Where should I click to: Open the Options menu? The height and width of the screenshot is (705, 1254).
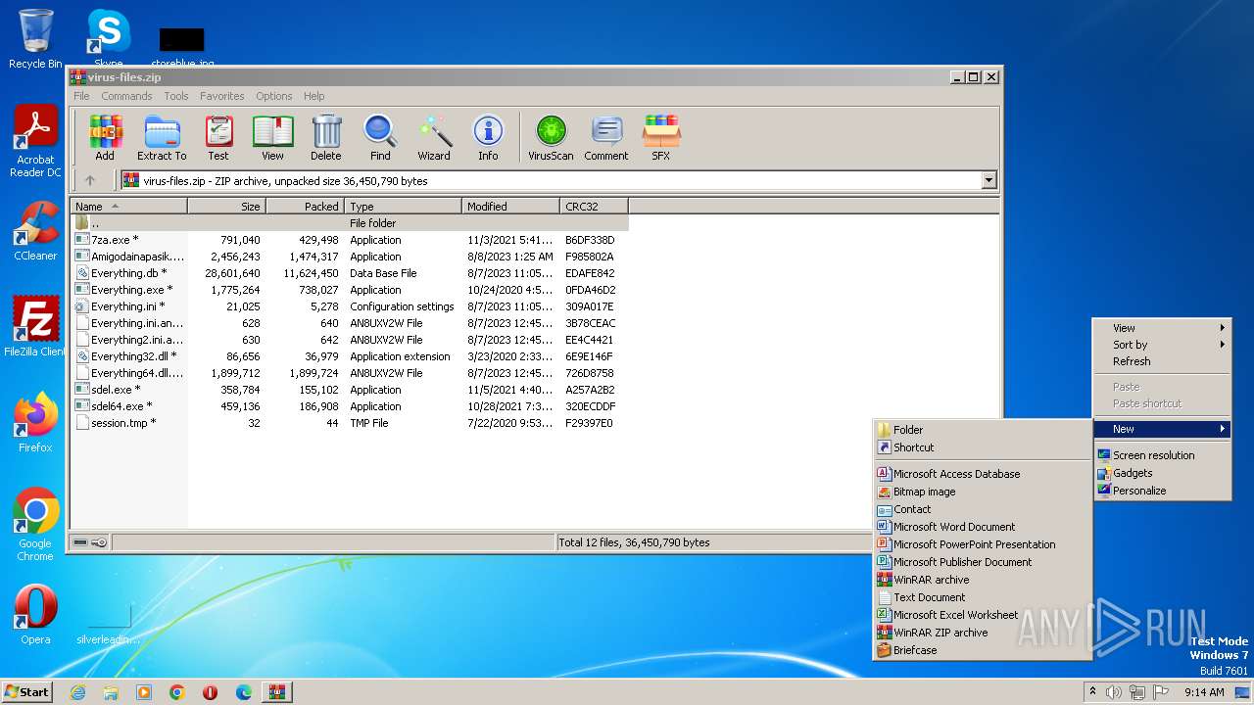click(274, 96)
